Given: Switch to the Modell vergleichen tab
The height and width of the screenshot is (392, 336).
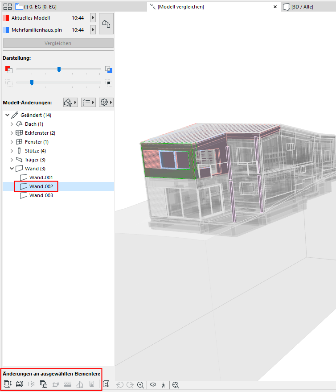Looking at the screenshot, I should click(180, 7).
